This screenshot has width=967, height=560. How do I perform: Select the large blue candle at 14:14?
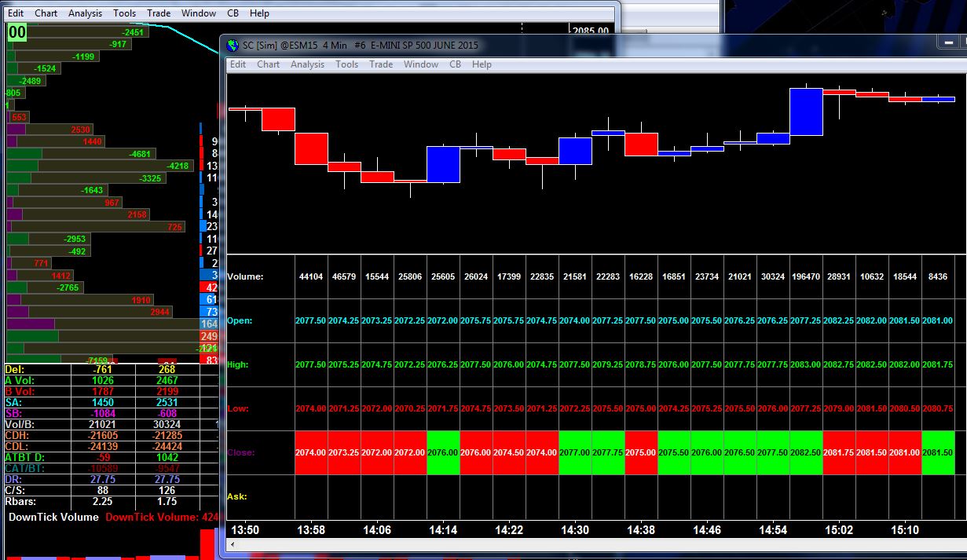click(x=443, y=164)
